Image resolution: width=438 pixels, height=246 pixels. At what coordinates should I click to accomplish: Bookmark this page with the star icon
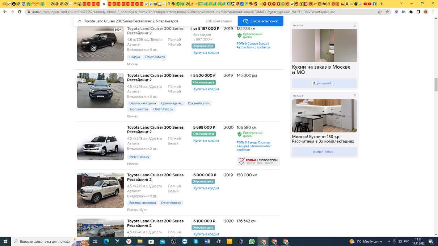point(387,12)
